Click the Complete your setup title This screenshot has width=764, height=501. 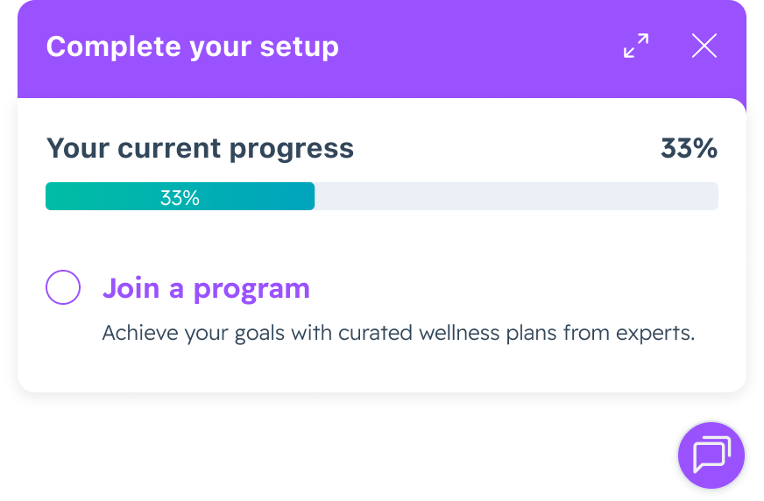[x=192, y=46]
